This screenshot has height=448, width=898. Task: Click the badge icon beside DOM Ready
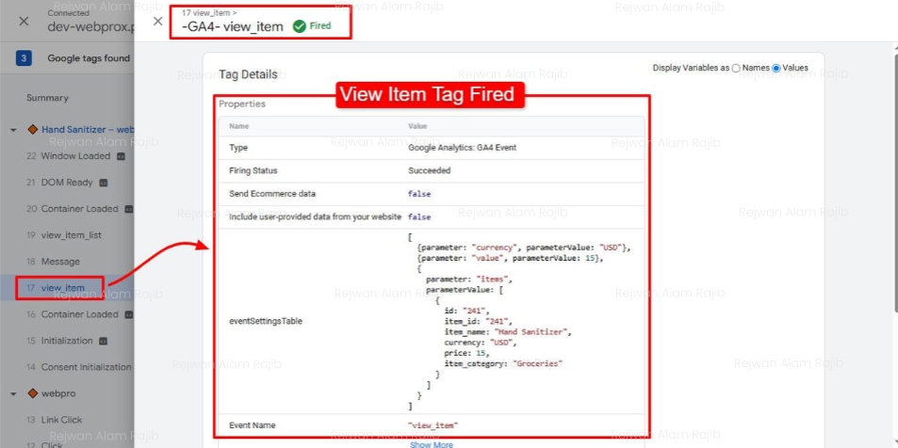[x=104, y=183]
